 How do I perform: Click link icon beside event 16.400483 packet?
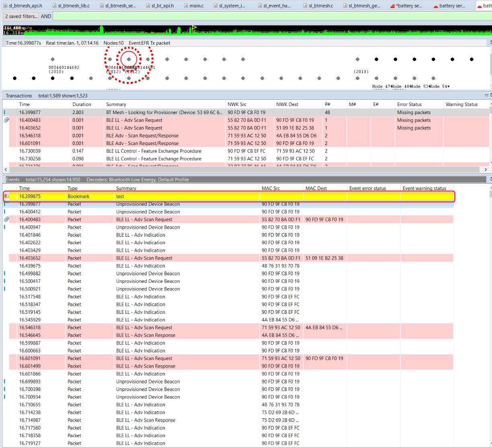pos(6,219)
